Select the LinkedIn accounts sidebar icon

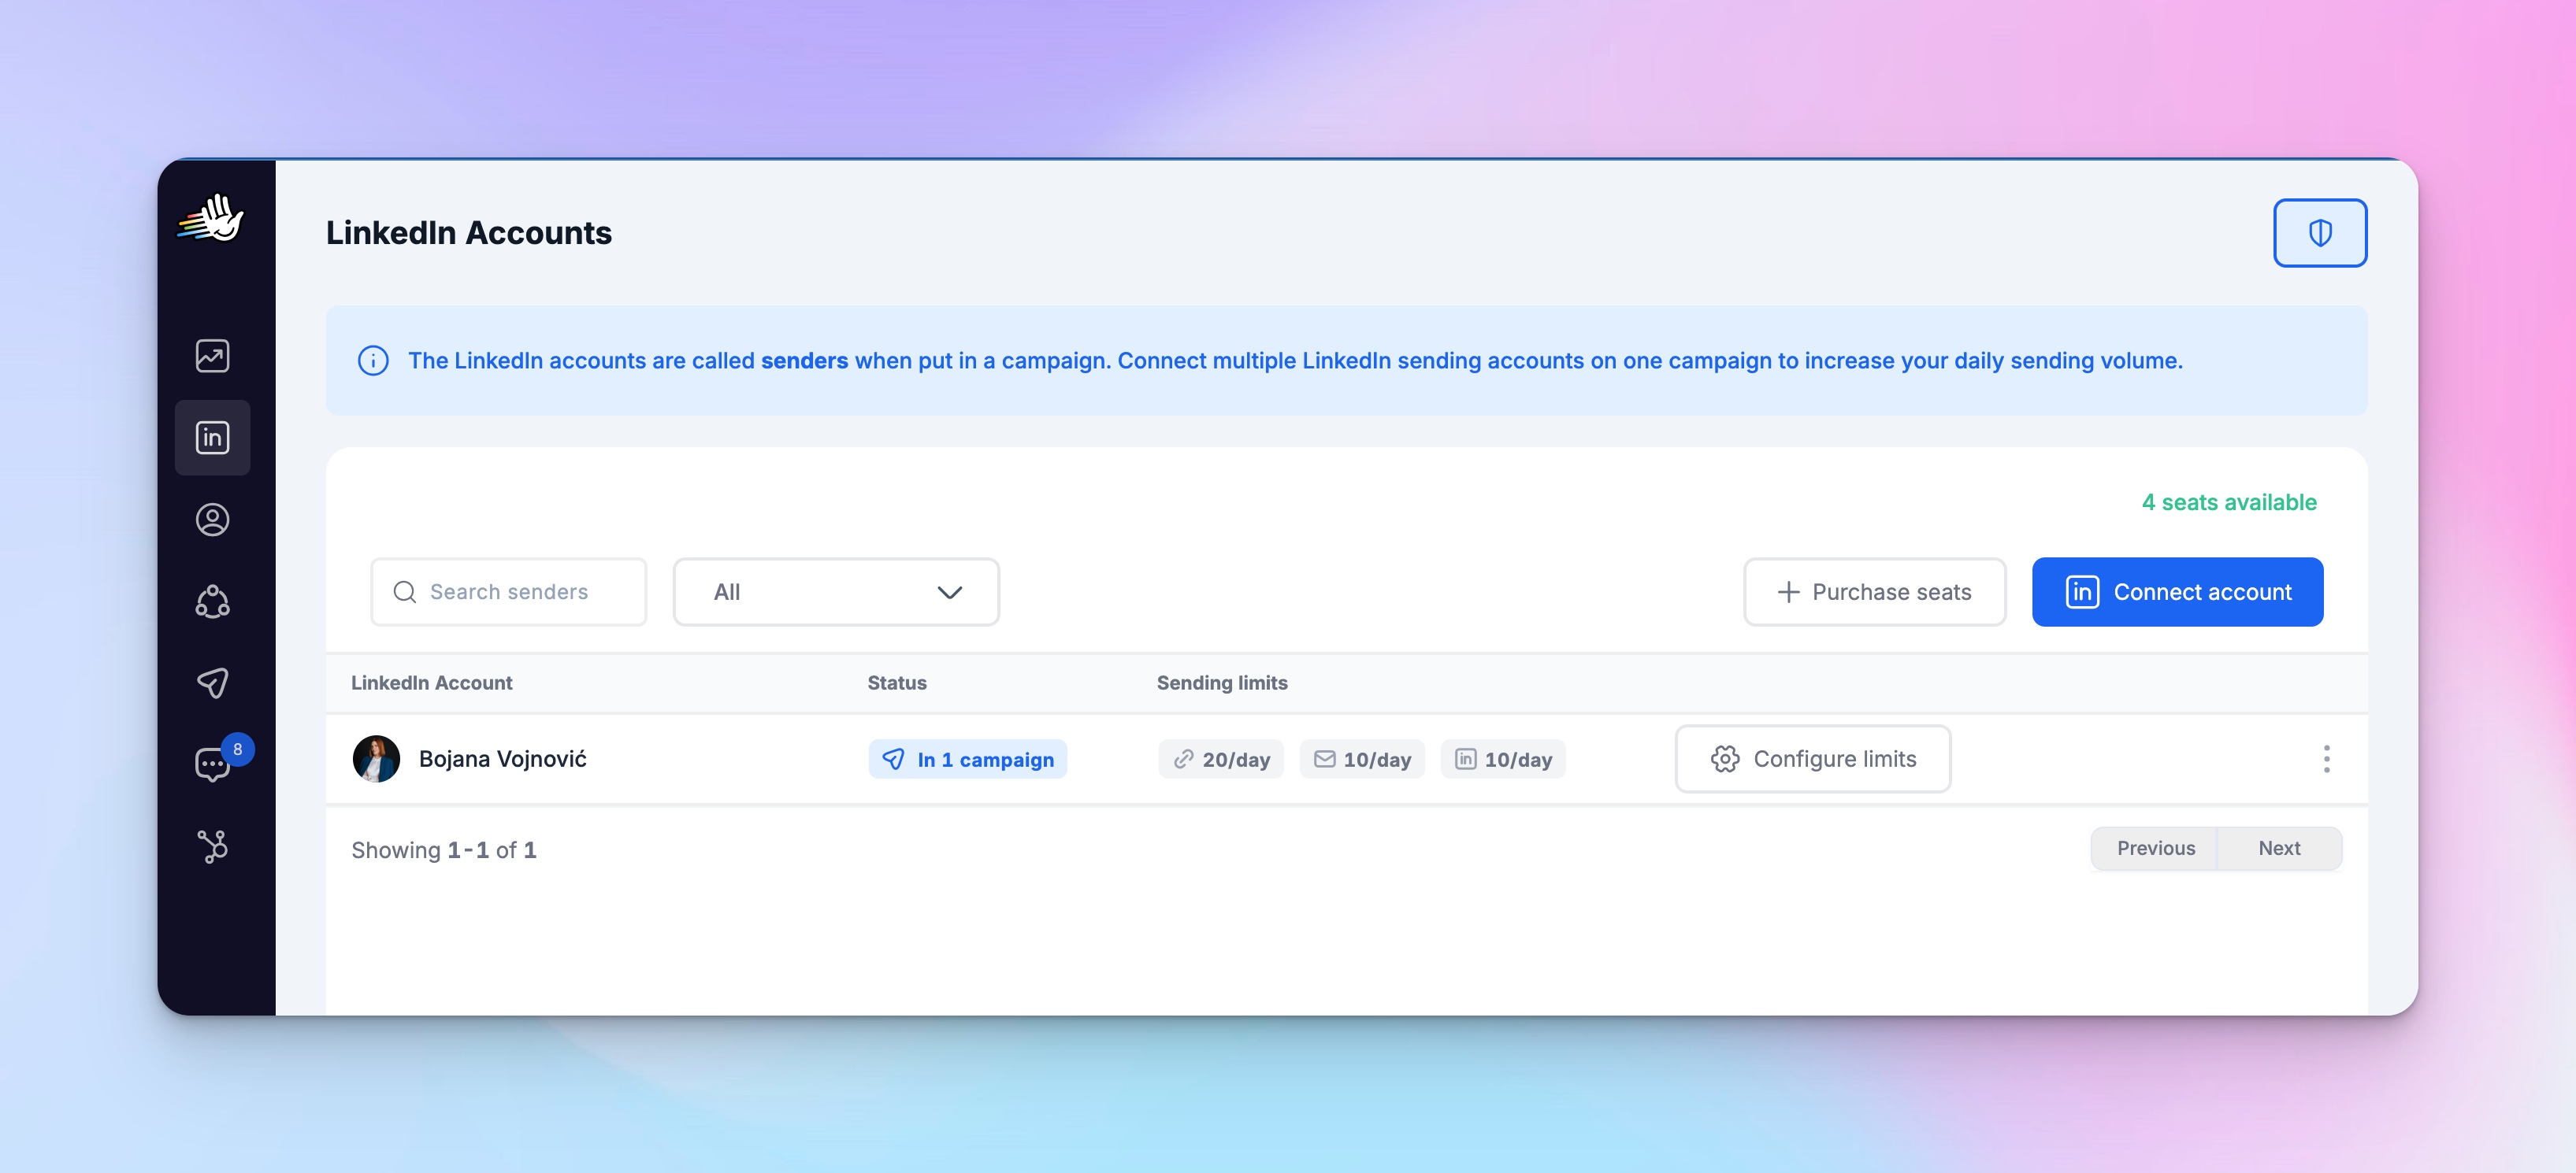[x=212, y=438]
